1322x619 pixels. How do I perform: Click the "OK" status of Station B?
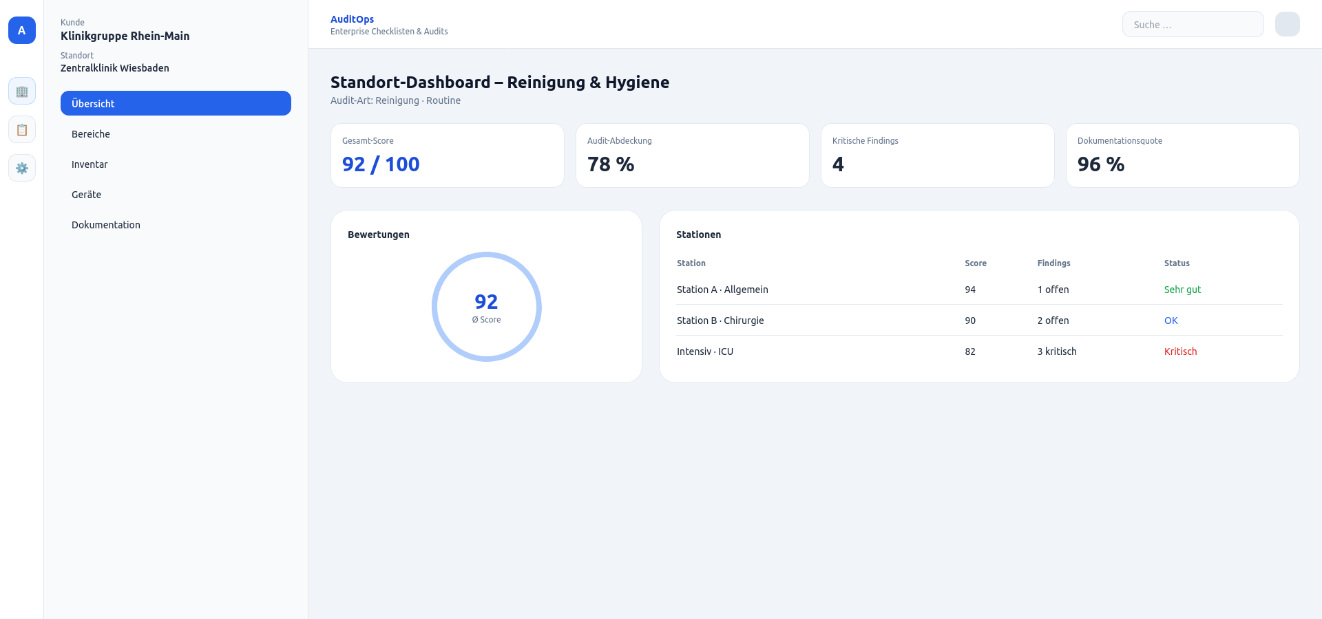point(1171,321)
